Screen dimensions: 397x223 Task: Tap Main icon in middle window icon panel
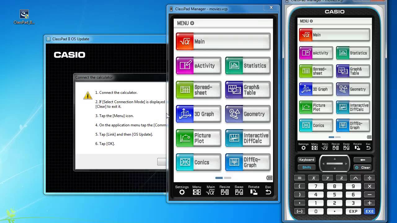(211, 190)
